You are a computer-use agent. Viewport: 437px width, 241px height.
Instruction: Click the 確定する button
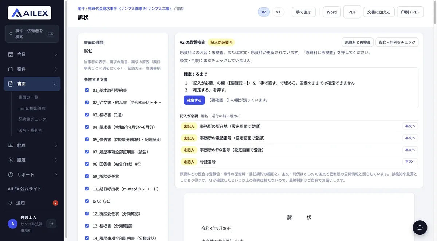pos(194,100)
